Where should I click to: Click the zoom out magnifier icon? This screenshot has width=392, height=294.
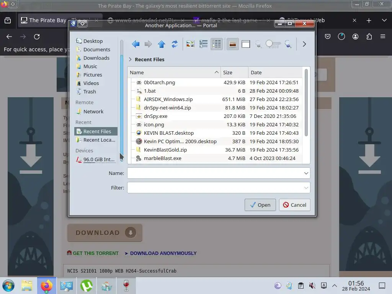(258, 44)
